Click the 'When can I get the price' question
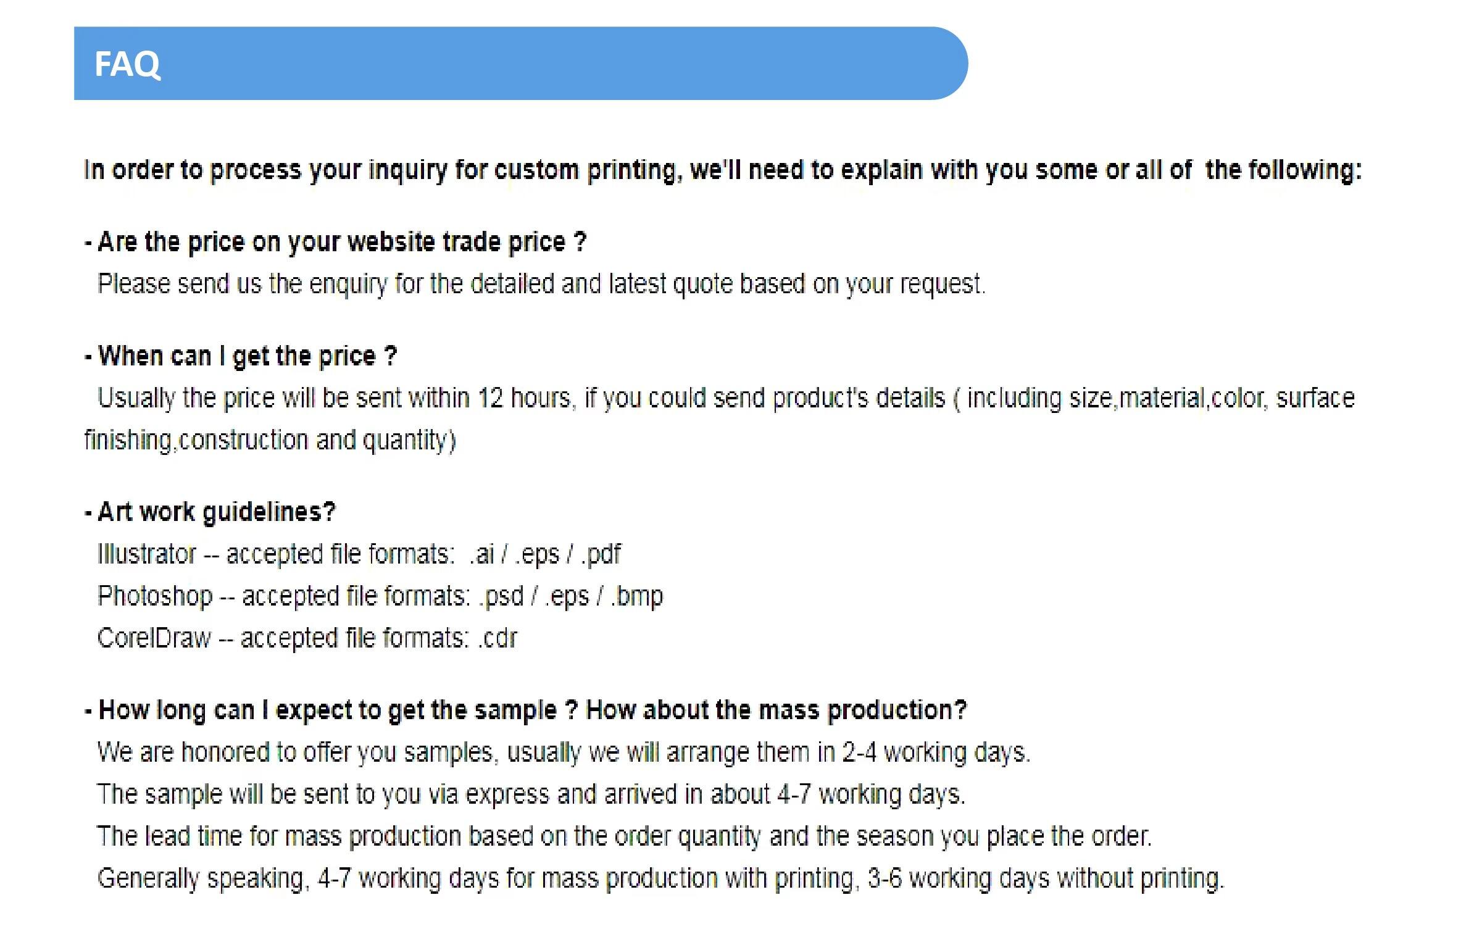The width and height of the screenshot is (1461, 929). click(x=241, y=357)
